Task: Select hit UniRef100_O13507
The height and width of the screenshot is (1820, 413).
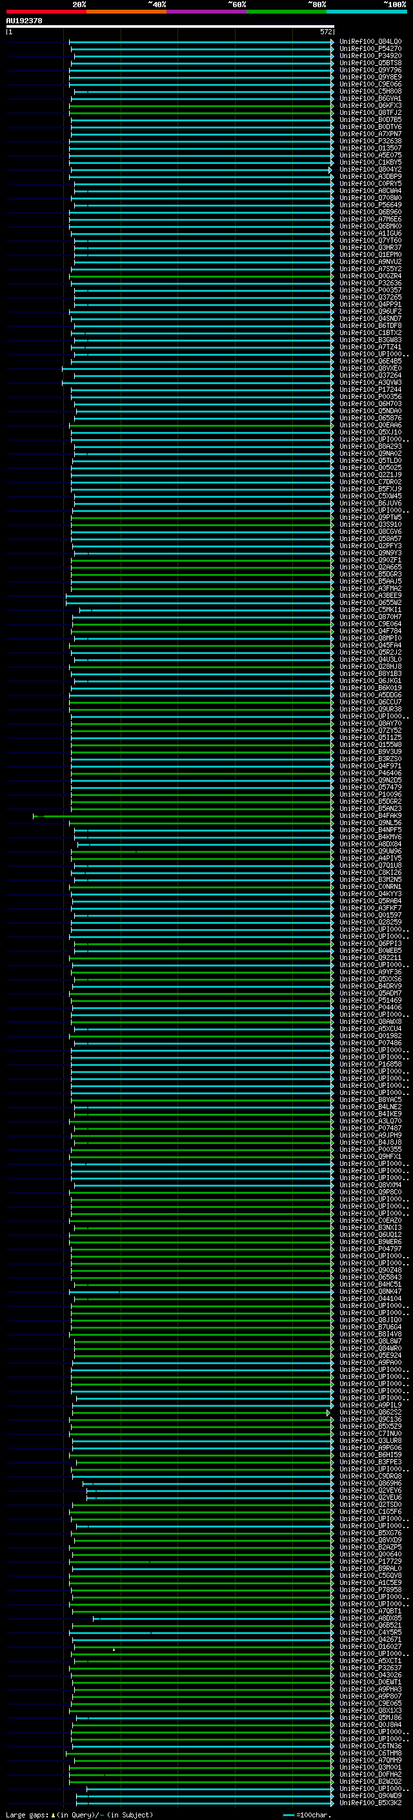Action: 370,148
